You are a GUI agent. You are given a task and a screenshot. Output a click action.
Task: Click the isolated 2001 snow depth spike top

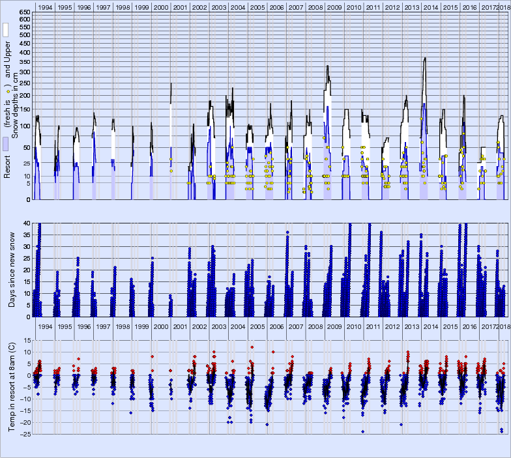click(171, 83)
